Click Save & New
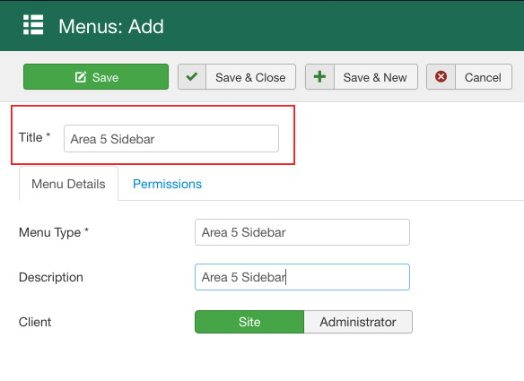524x381 pixels. 362,77
